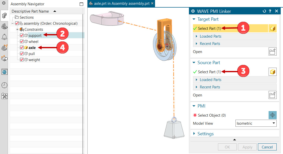Reset the WAVE PMI Linker dialog

(x=265, y=11)
